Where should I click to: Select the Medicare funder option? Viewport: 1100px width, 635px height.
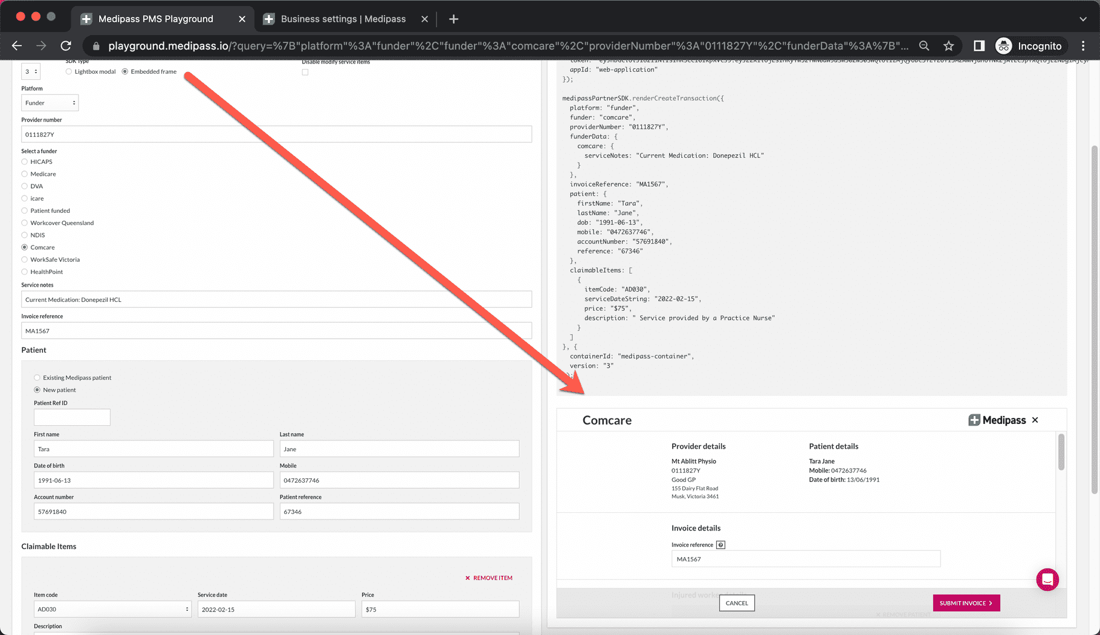[x=25, y=174]
